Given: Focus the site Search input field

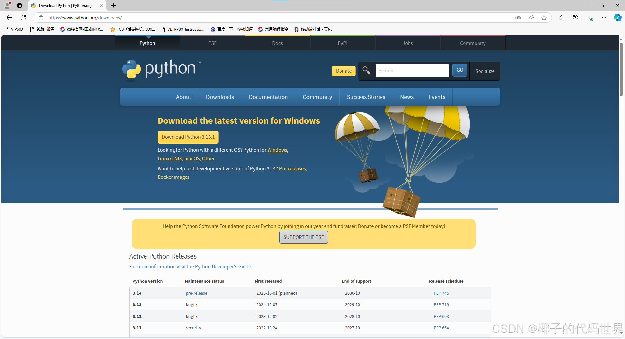Looking at the screenshot, I should tap(412, 71).
